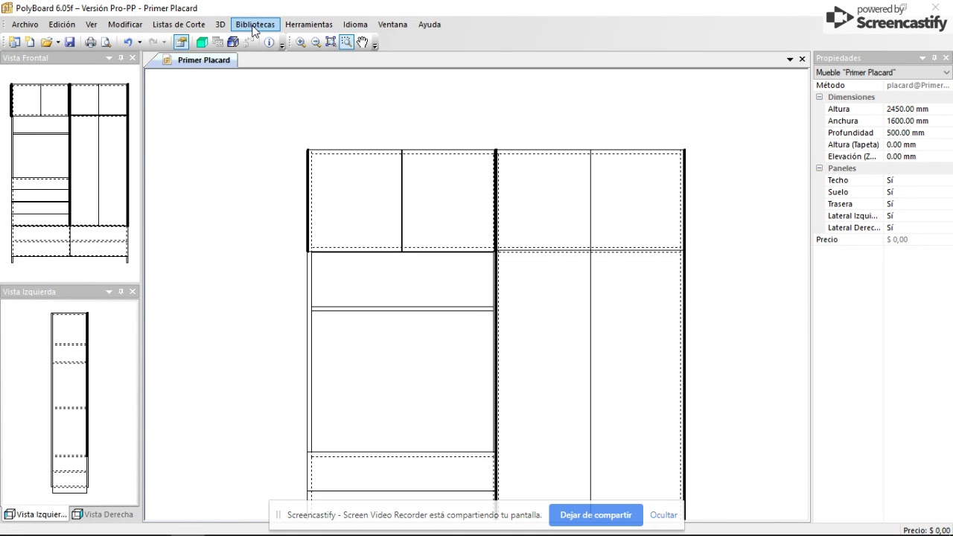Image resolution: width=953 pixels, height=536 pixels.
Task: Open the document tab list dropdown arrow
Action: tap(790, 60)
